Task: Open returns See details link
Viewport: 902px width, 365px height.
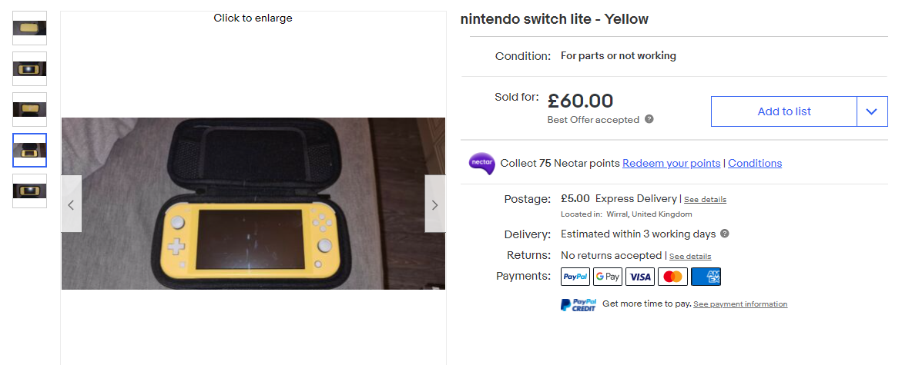Action: (689, 257)
